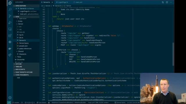Image resolution: width=186 pixels, height=104 pixels.
Task: Collapse the Open Editors section
Action: click(x=26, y=6)
